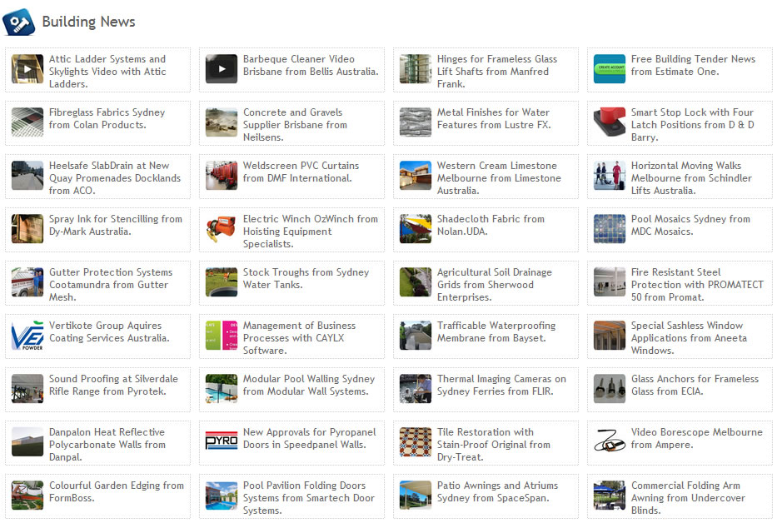This screenshot has height=528, width=777.
Task: Open the Shadecloth Fabric thumbnail
Action: click(416, 229)
